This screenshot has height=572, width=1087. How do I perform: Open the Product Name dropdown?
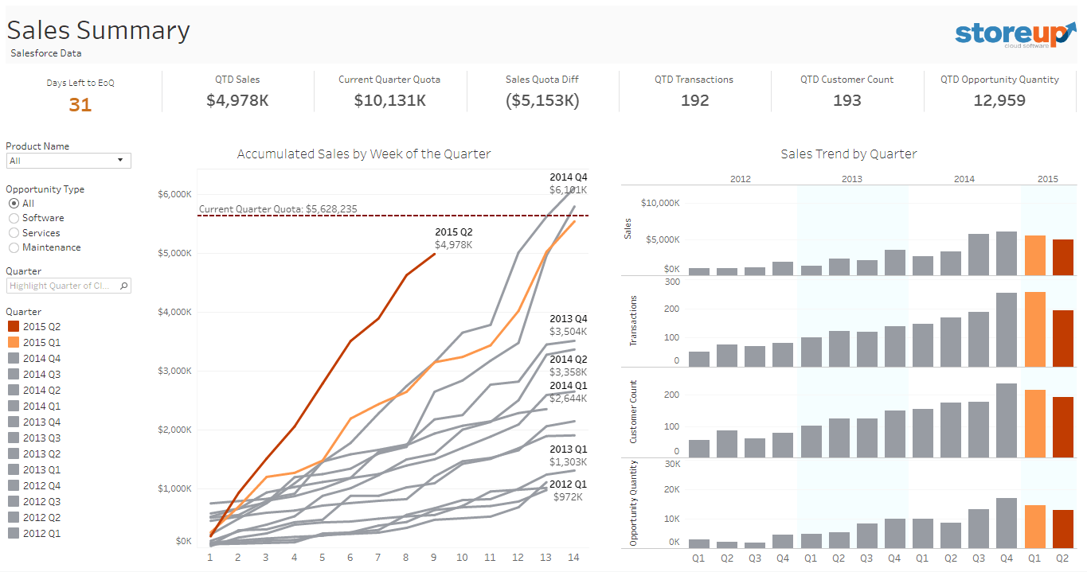pos(68,161)
